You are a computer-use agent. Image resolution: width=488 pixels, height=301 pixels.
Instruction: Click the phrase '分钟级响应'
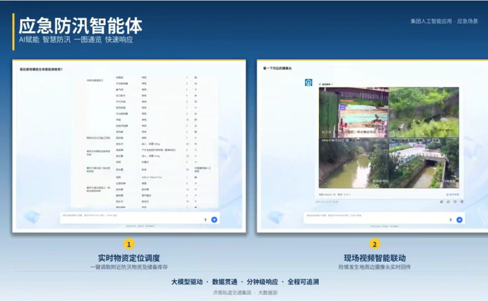[x=262, y=282]
